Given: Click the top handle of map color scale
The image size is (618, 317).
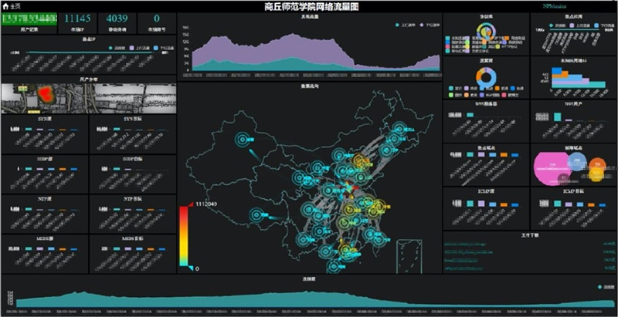Looking at the screenshot, I should coord(191,204).
